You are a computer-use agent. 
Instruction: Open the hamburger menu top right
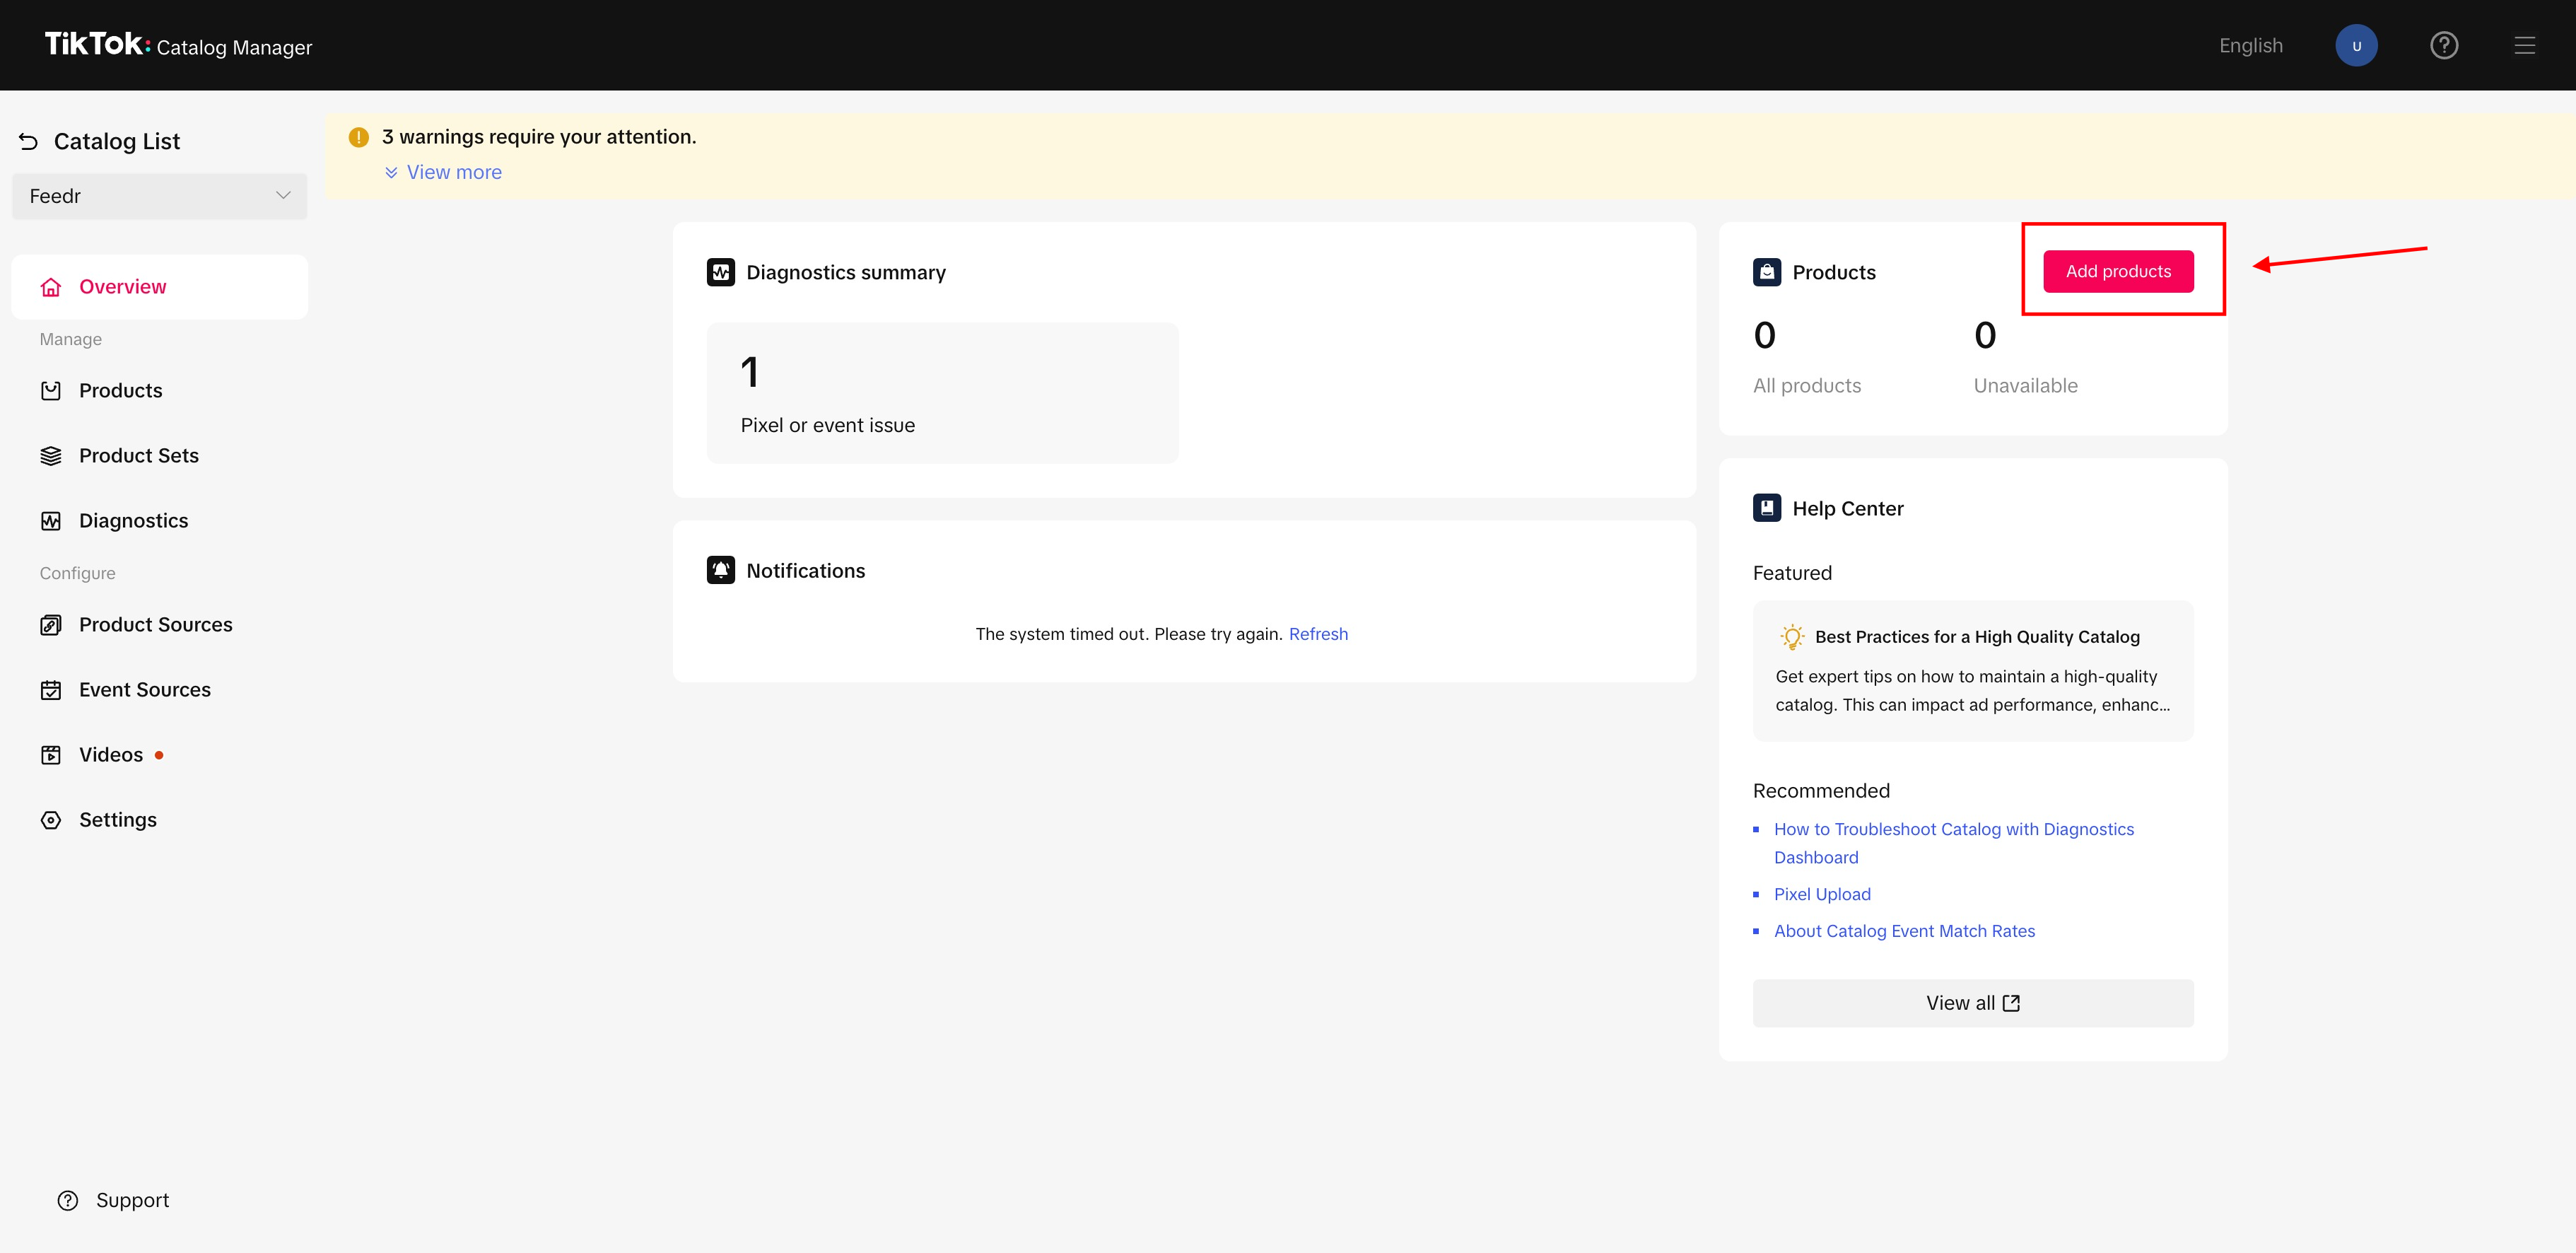tap(2525, 45)
